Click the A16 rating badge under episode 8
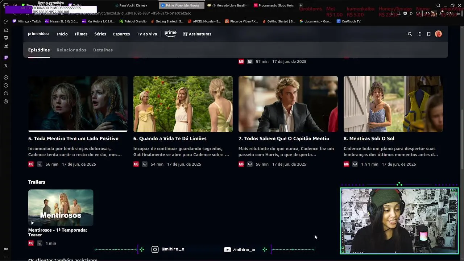464x261 pixels. pos(346,164)
